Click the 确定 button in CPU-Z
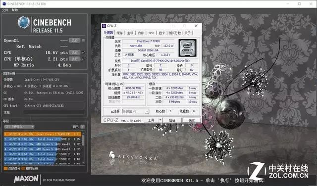Screen dimensions: 317x186 [192, 120]
